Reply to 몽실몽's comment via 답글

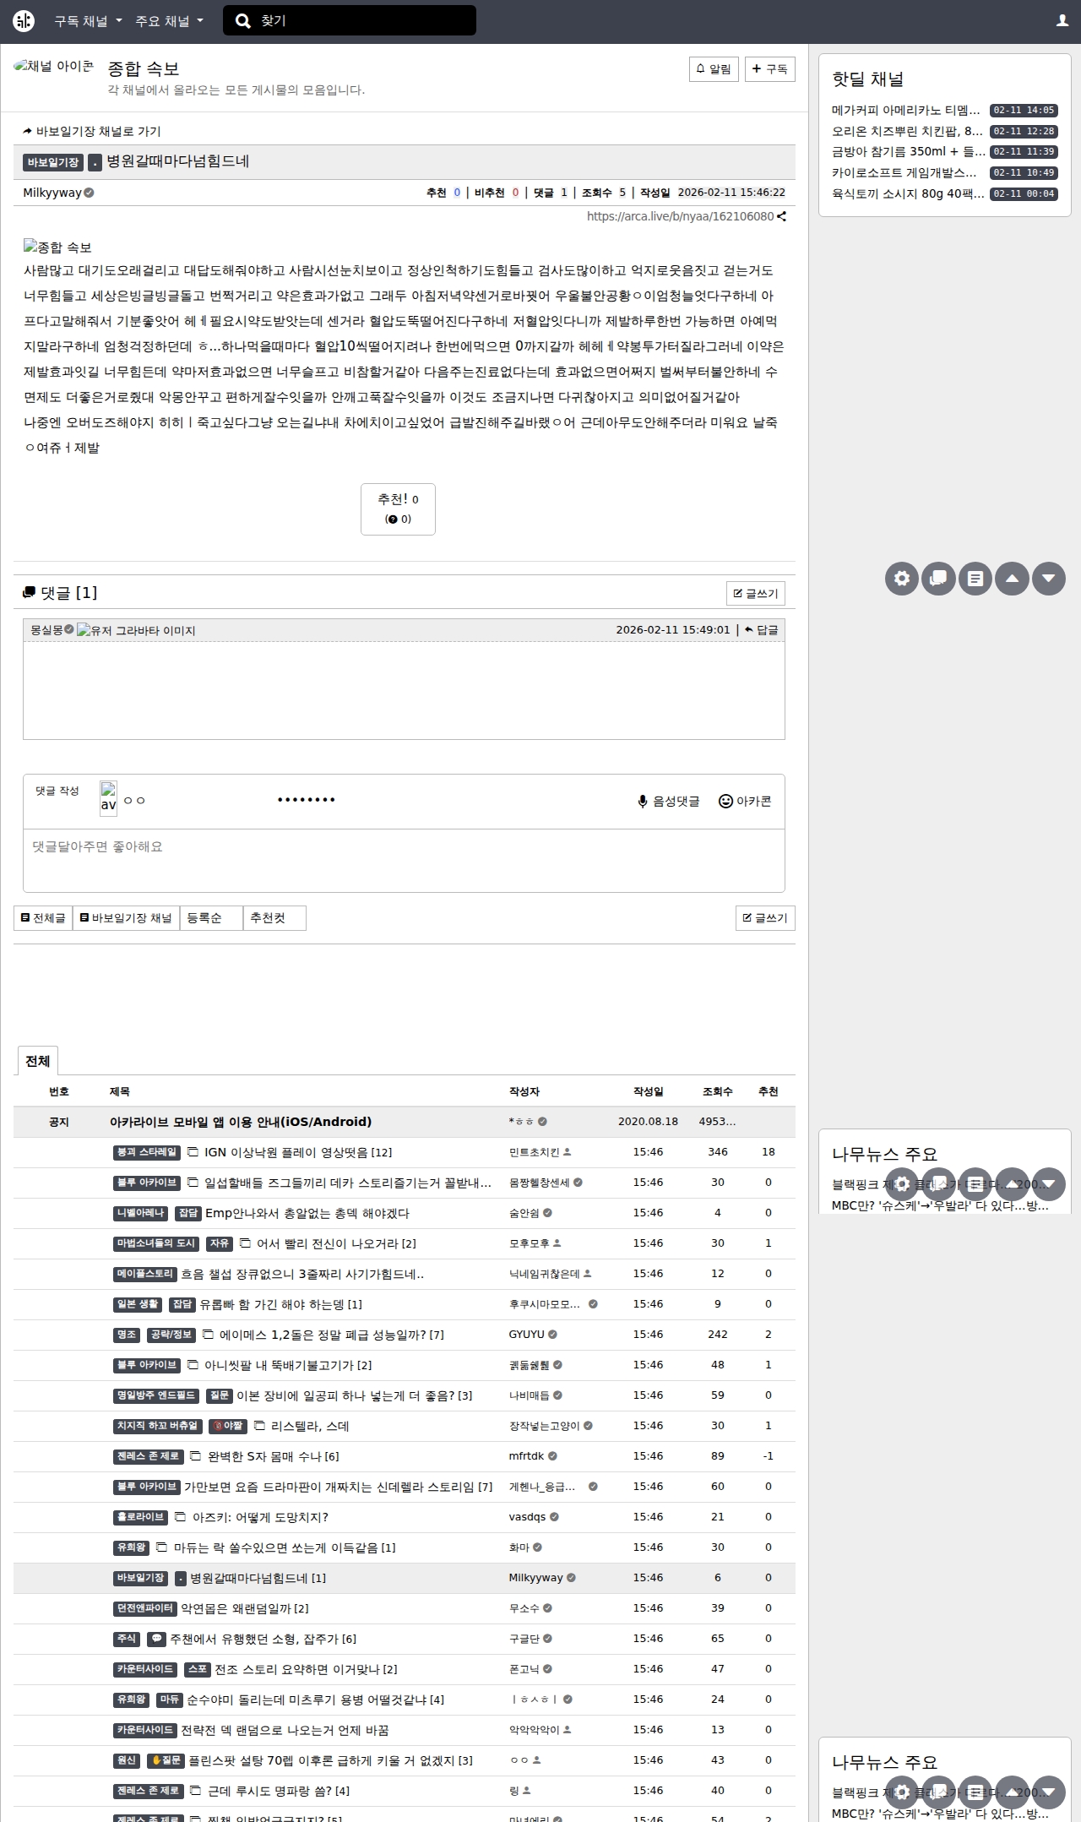click(x=761, y=630)
